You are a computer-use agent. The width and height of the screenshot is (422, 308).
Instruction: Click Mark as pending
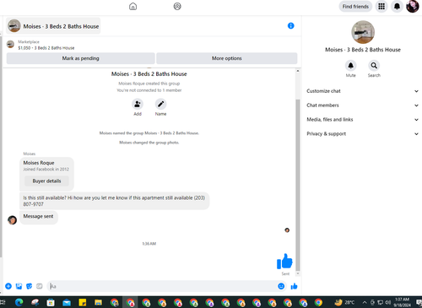click(80, 58)
